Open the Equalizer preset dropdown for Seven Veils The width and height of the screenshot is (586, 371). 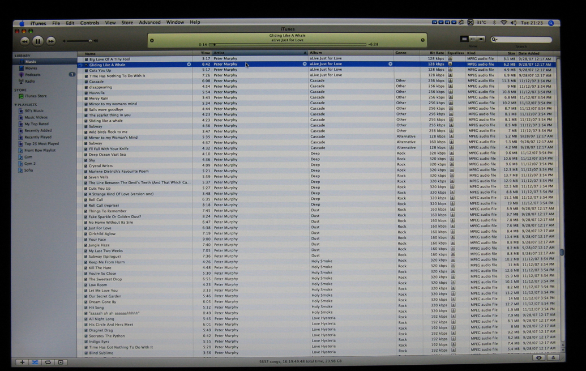[x=452, y=176]
